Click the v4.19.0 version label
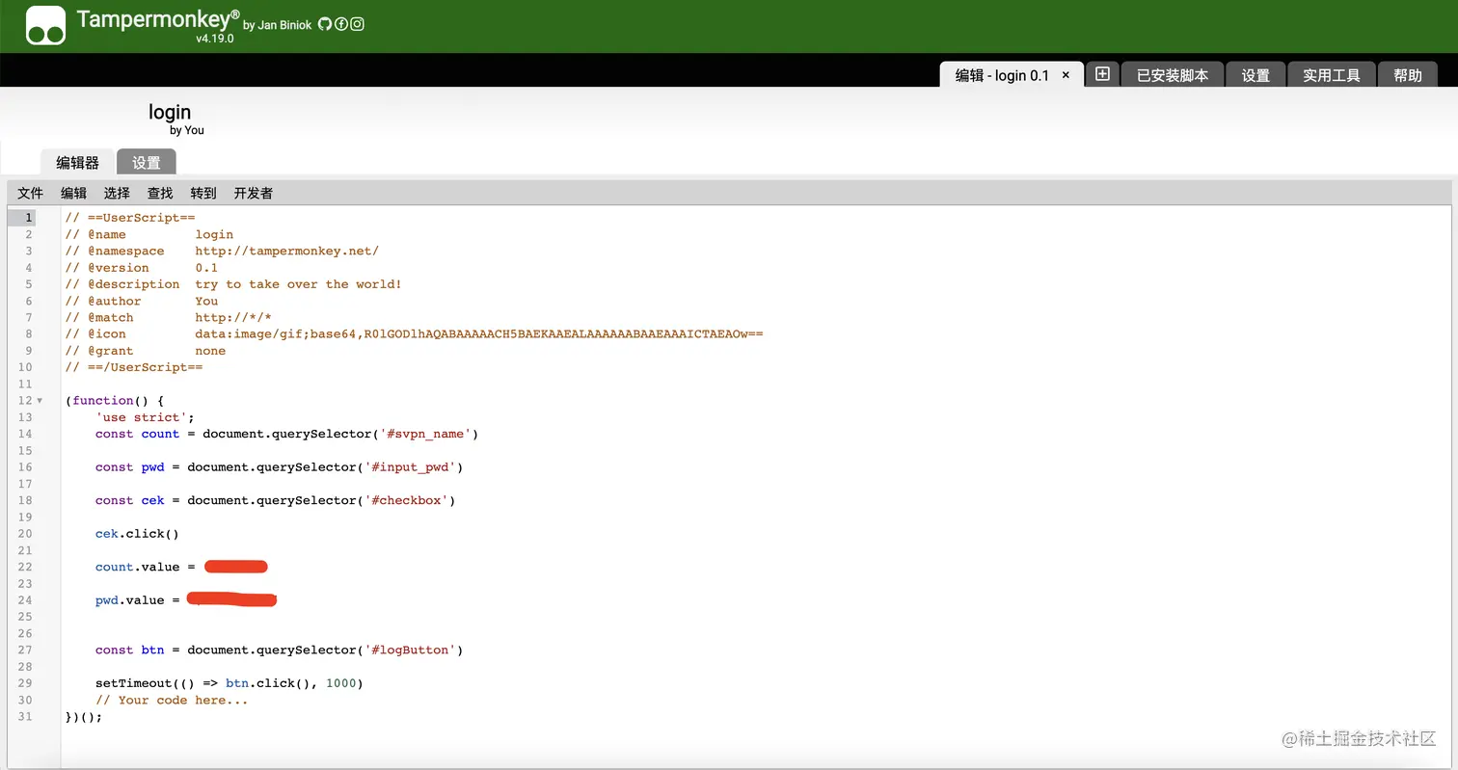The height and width of the screenshot is (770, 1458). [x=215, y=39]
